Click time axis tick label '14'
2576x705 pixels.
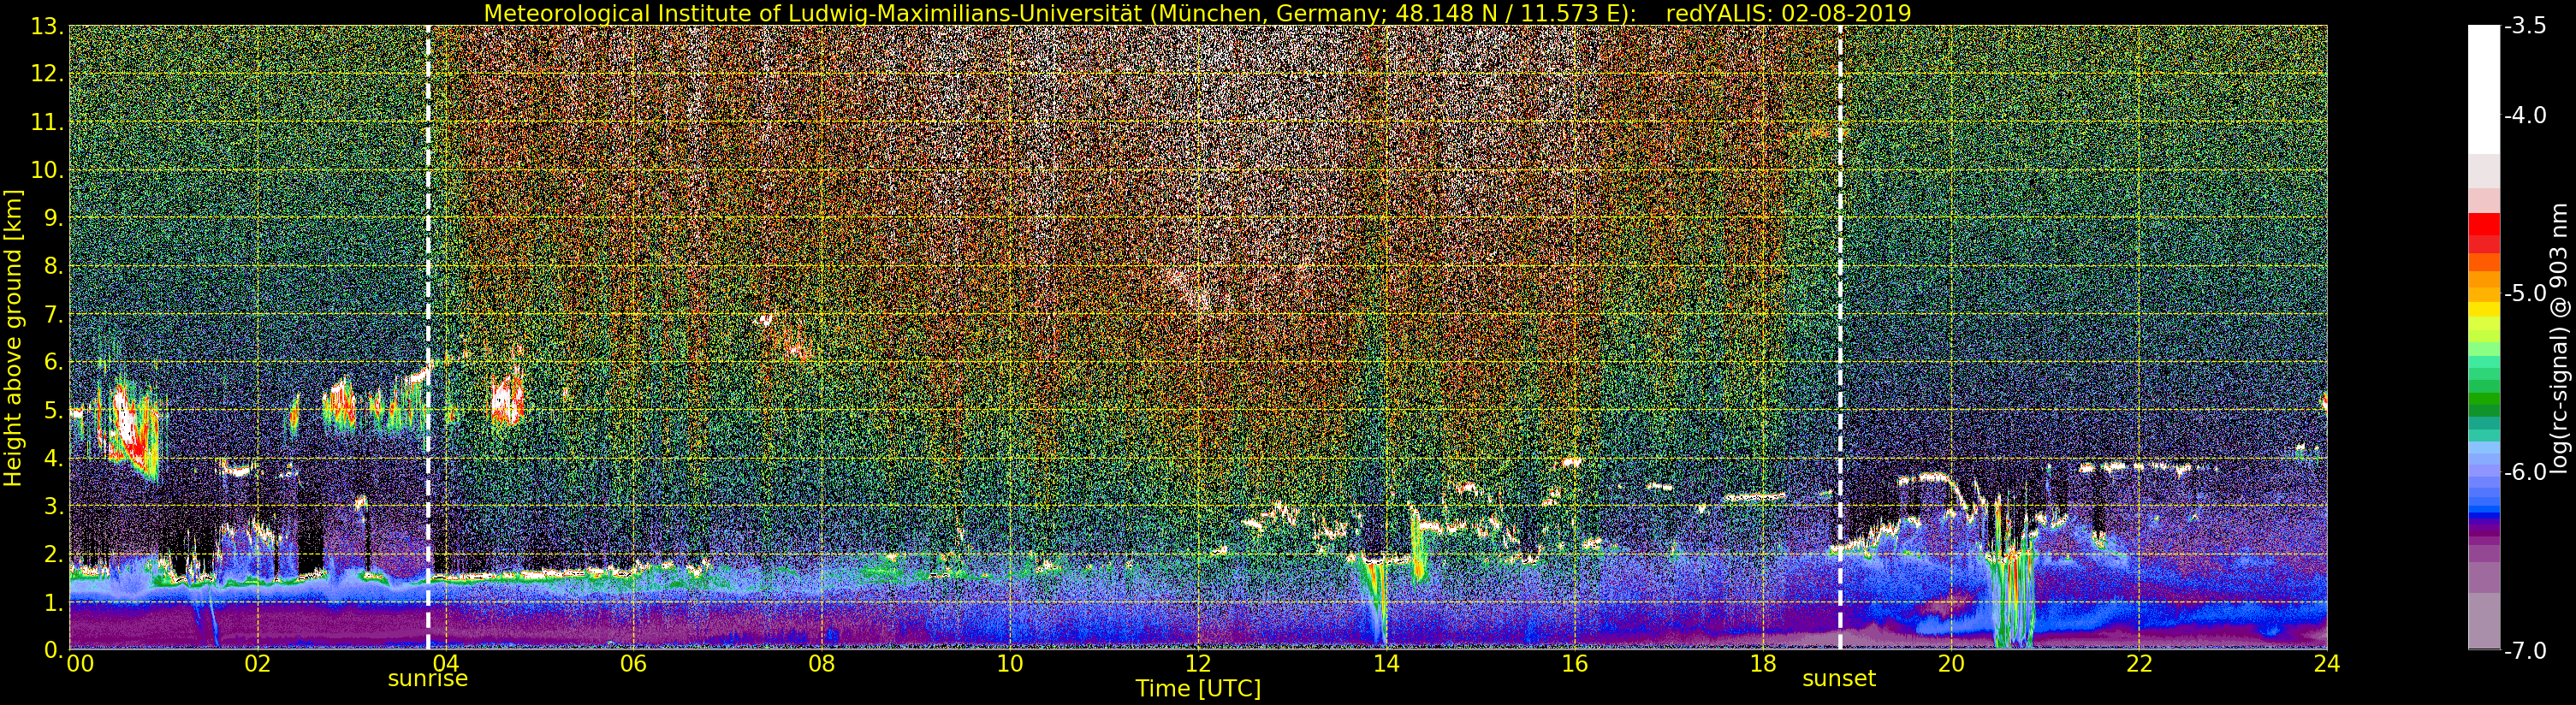coord(1386,663)
